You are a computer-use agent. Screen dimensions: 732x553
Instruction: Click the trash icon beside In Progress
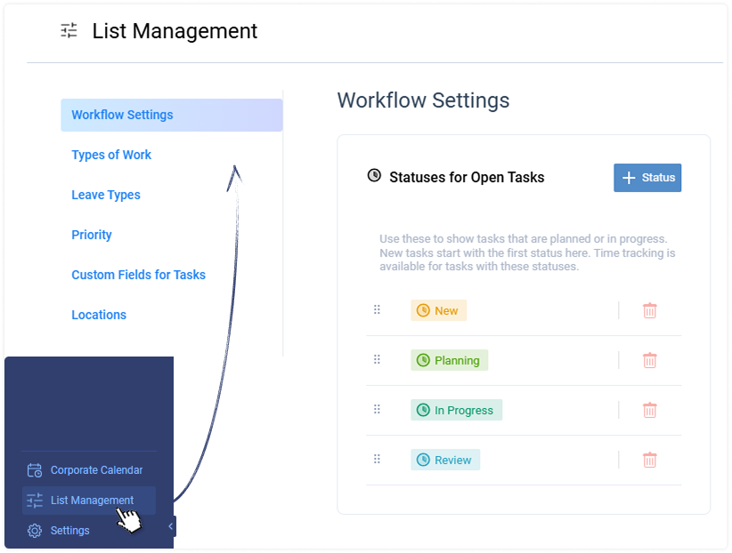(650, 409)
